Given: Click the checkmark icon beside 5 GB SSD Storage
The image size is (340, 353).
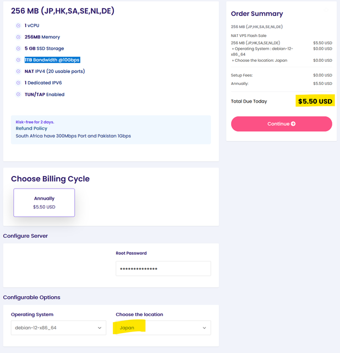Looking at the screenshot, I should coord(18,49).
